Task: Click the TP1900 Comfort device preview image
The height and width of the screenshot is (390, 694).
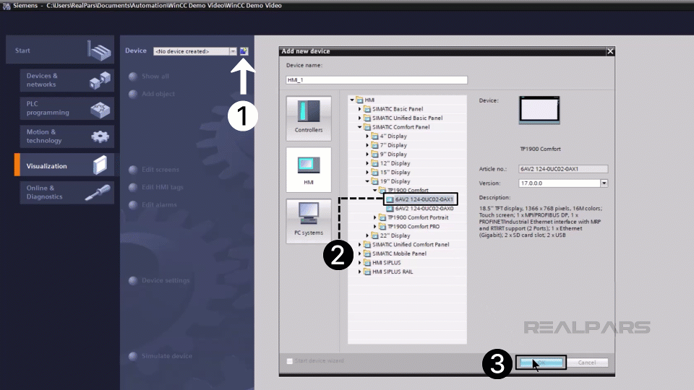Action: coord(539,110)
